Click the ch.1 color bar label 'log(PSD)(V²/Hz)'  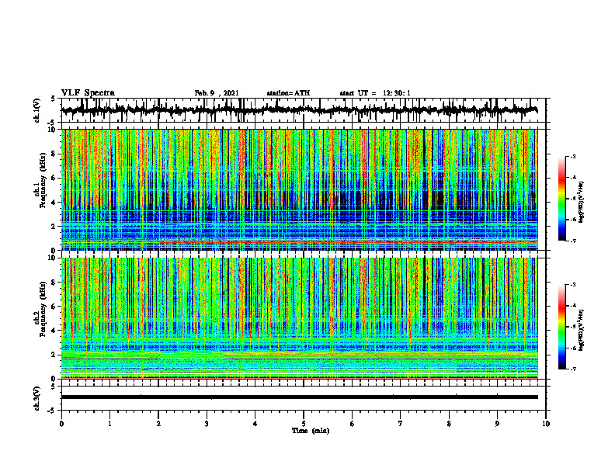point(582,203)
